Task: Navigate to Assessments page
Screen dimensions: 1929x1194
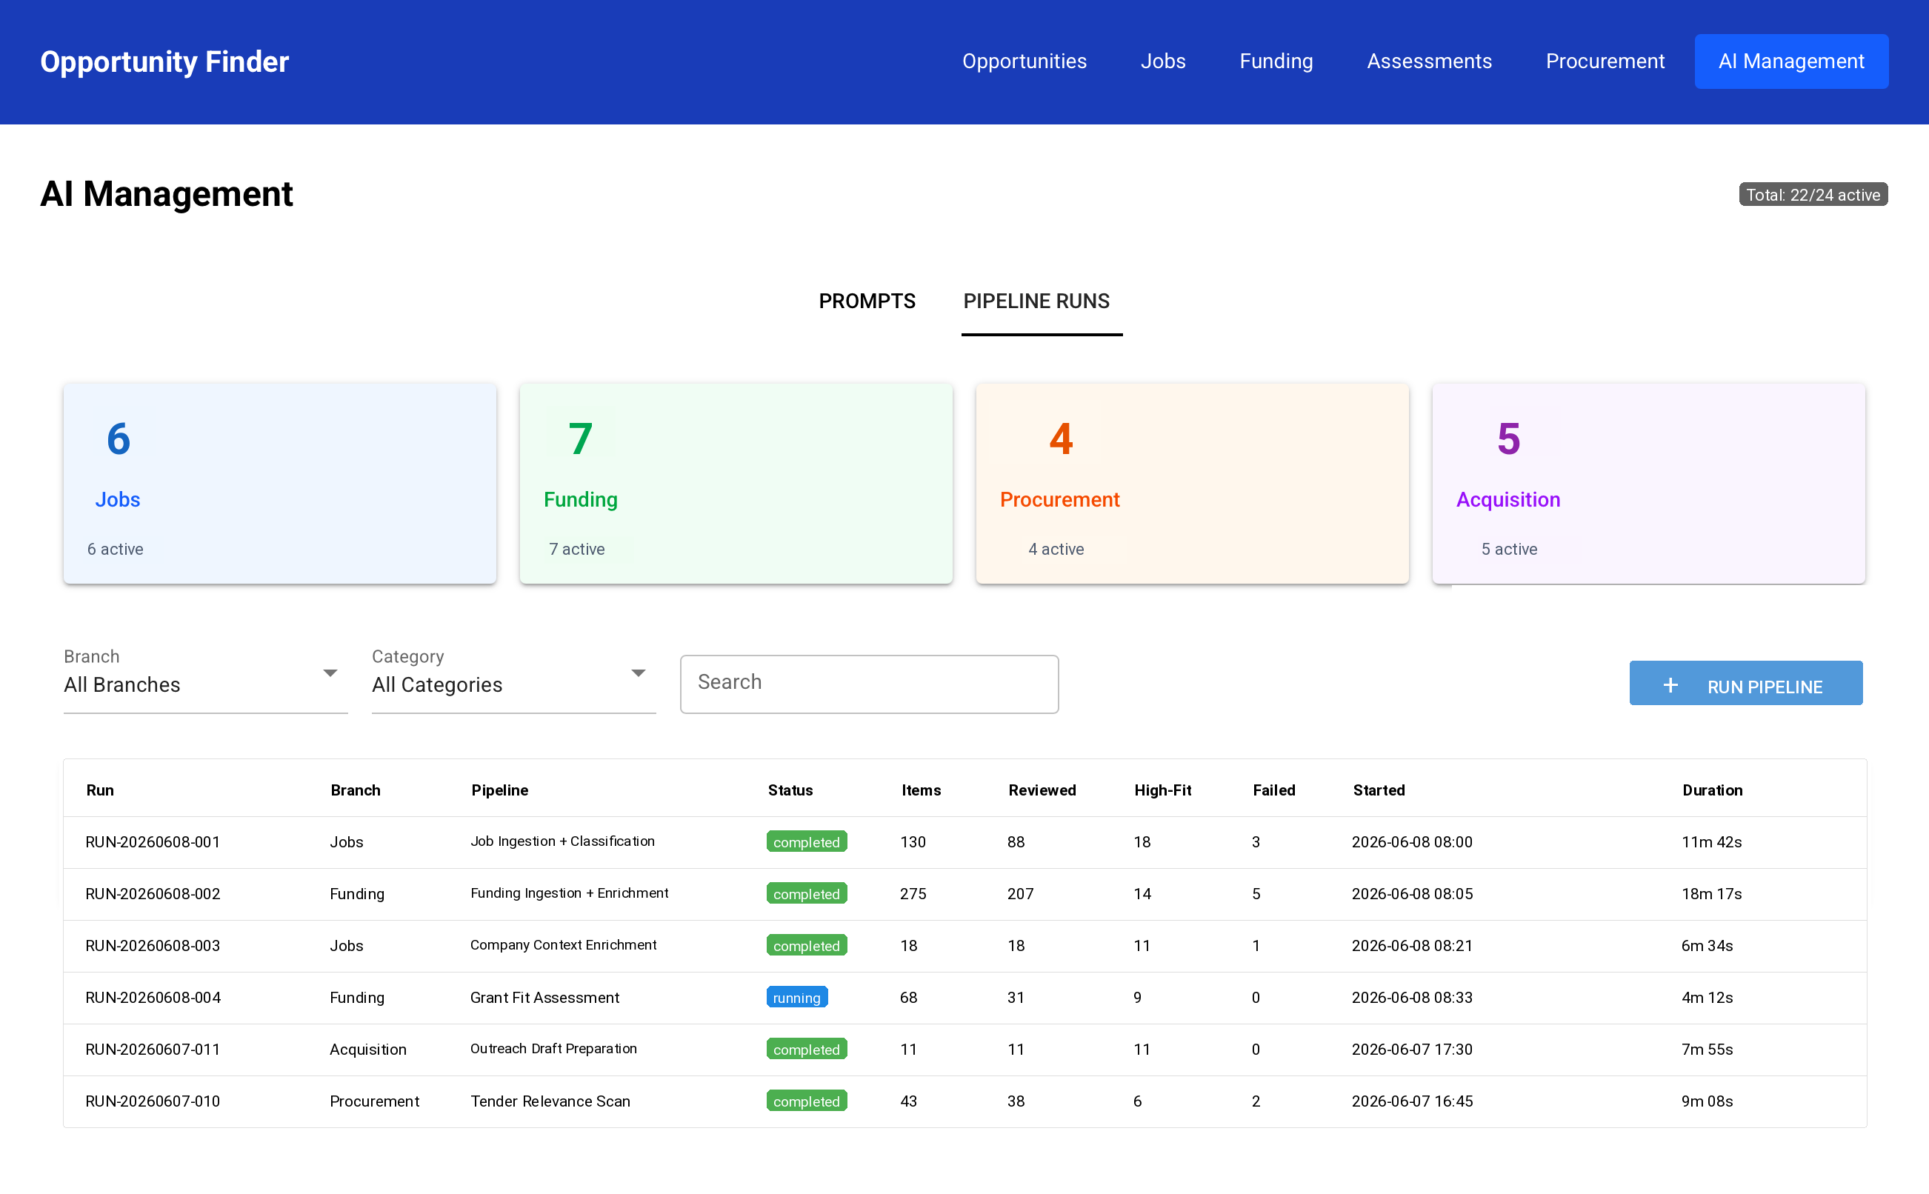Action: tap(1429, 61)
